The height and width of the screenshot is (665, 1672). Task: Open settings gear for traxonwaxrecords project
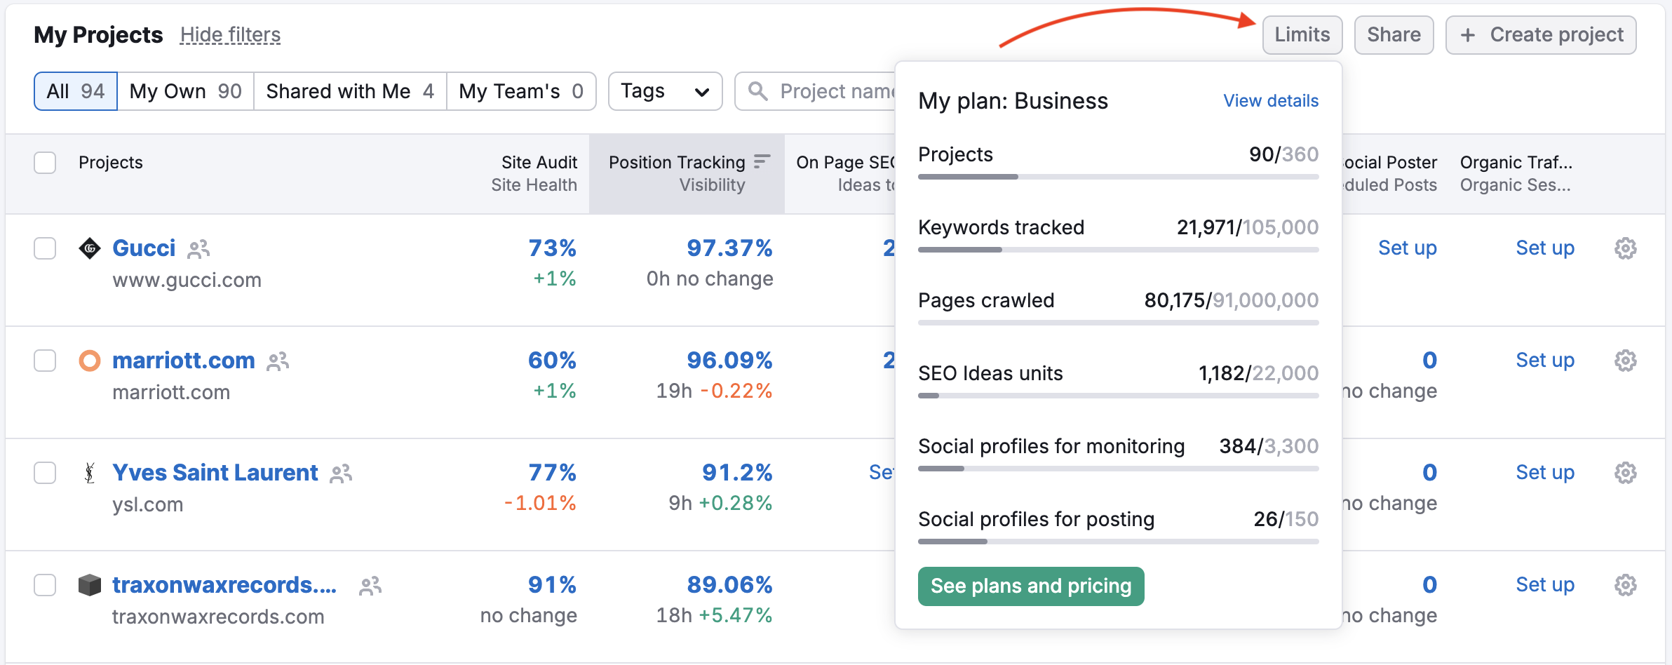[x=1625, y=585]
